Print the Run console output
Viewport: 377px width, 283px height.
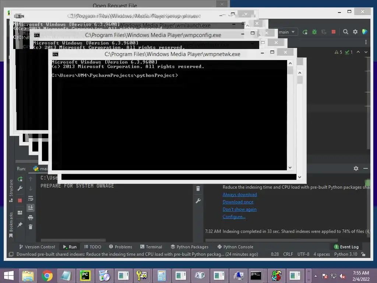click(31, 217)
